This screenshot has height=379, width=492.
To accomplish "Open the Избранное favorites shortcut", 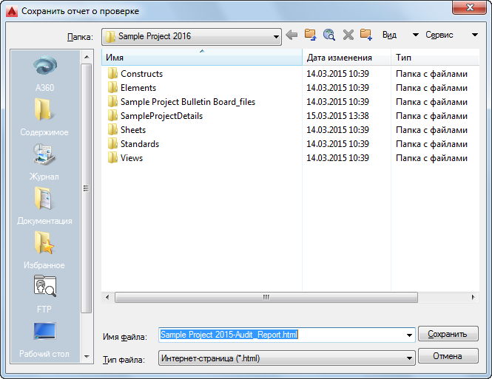I will (44, 250).
